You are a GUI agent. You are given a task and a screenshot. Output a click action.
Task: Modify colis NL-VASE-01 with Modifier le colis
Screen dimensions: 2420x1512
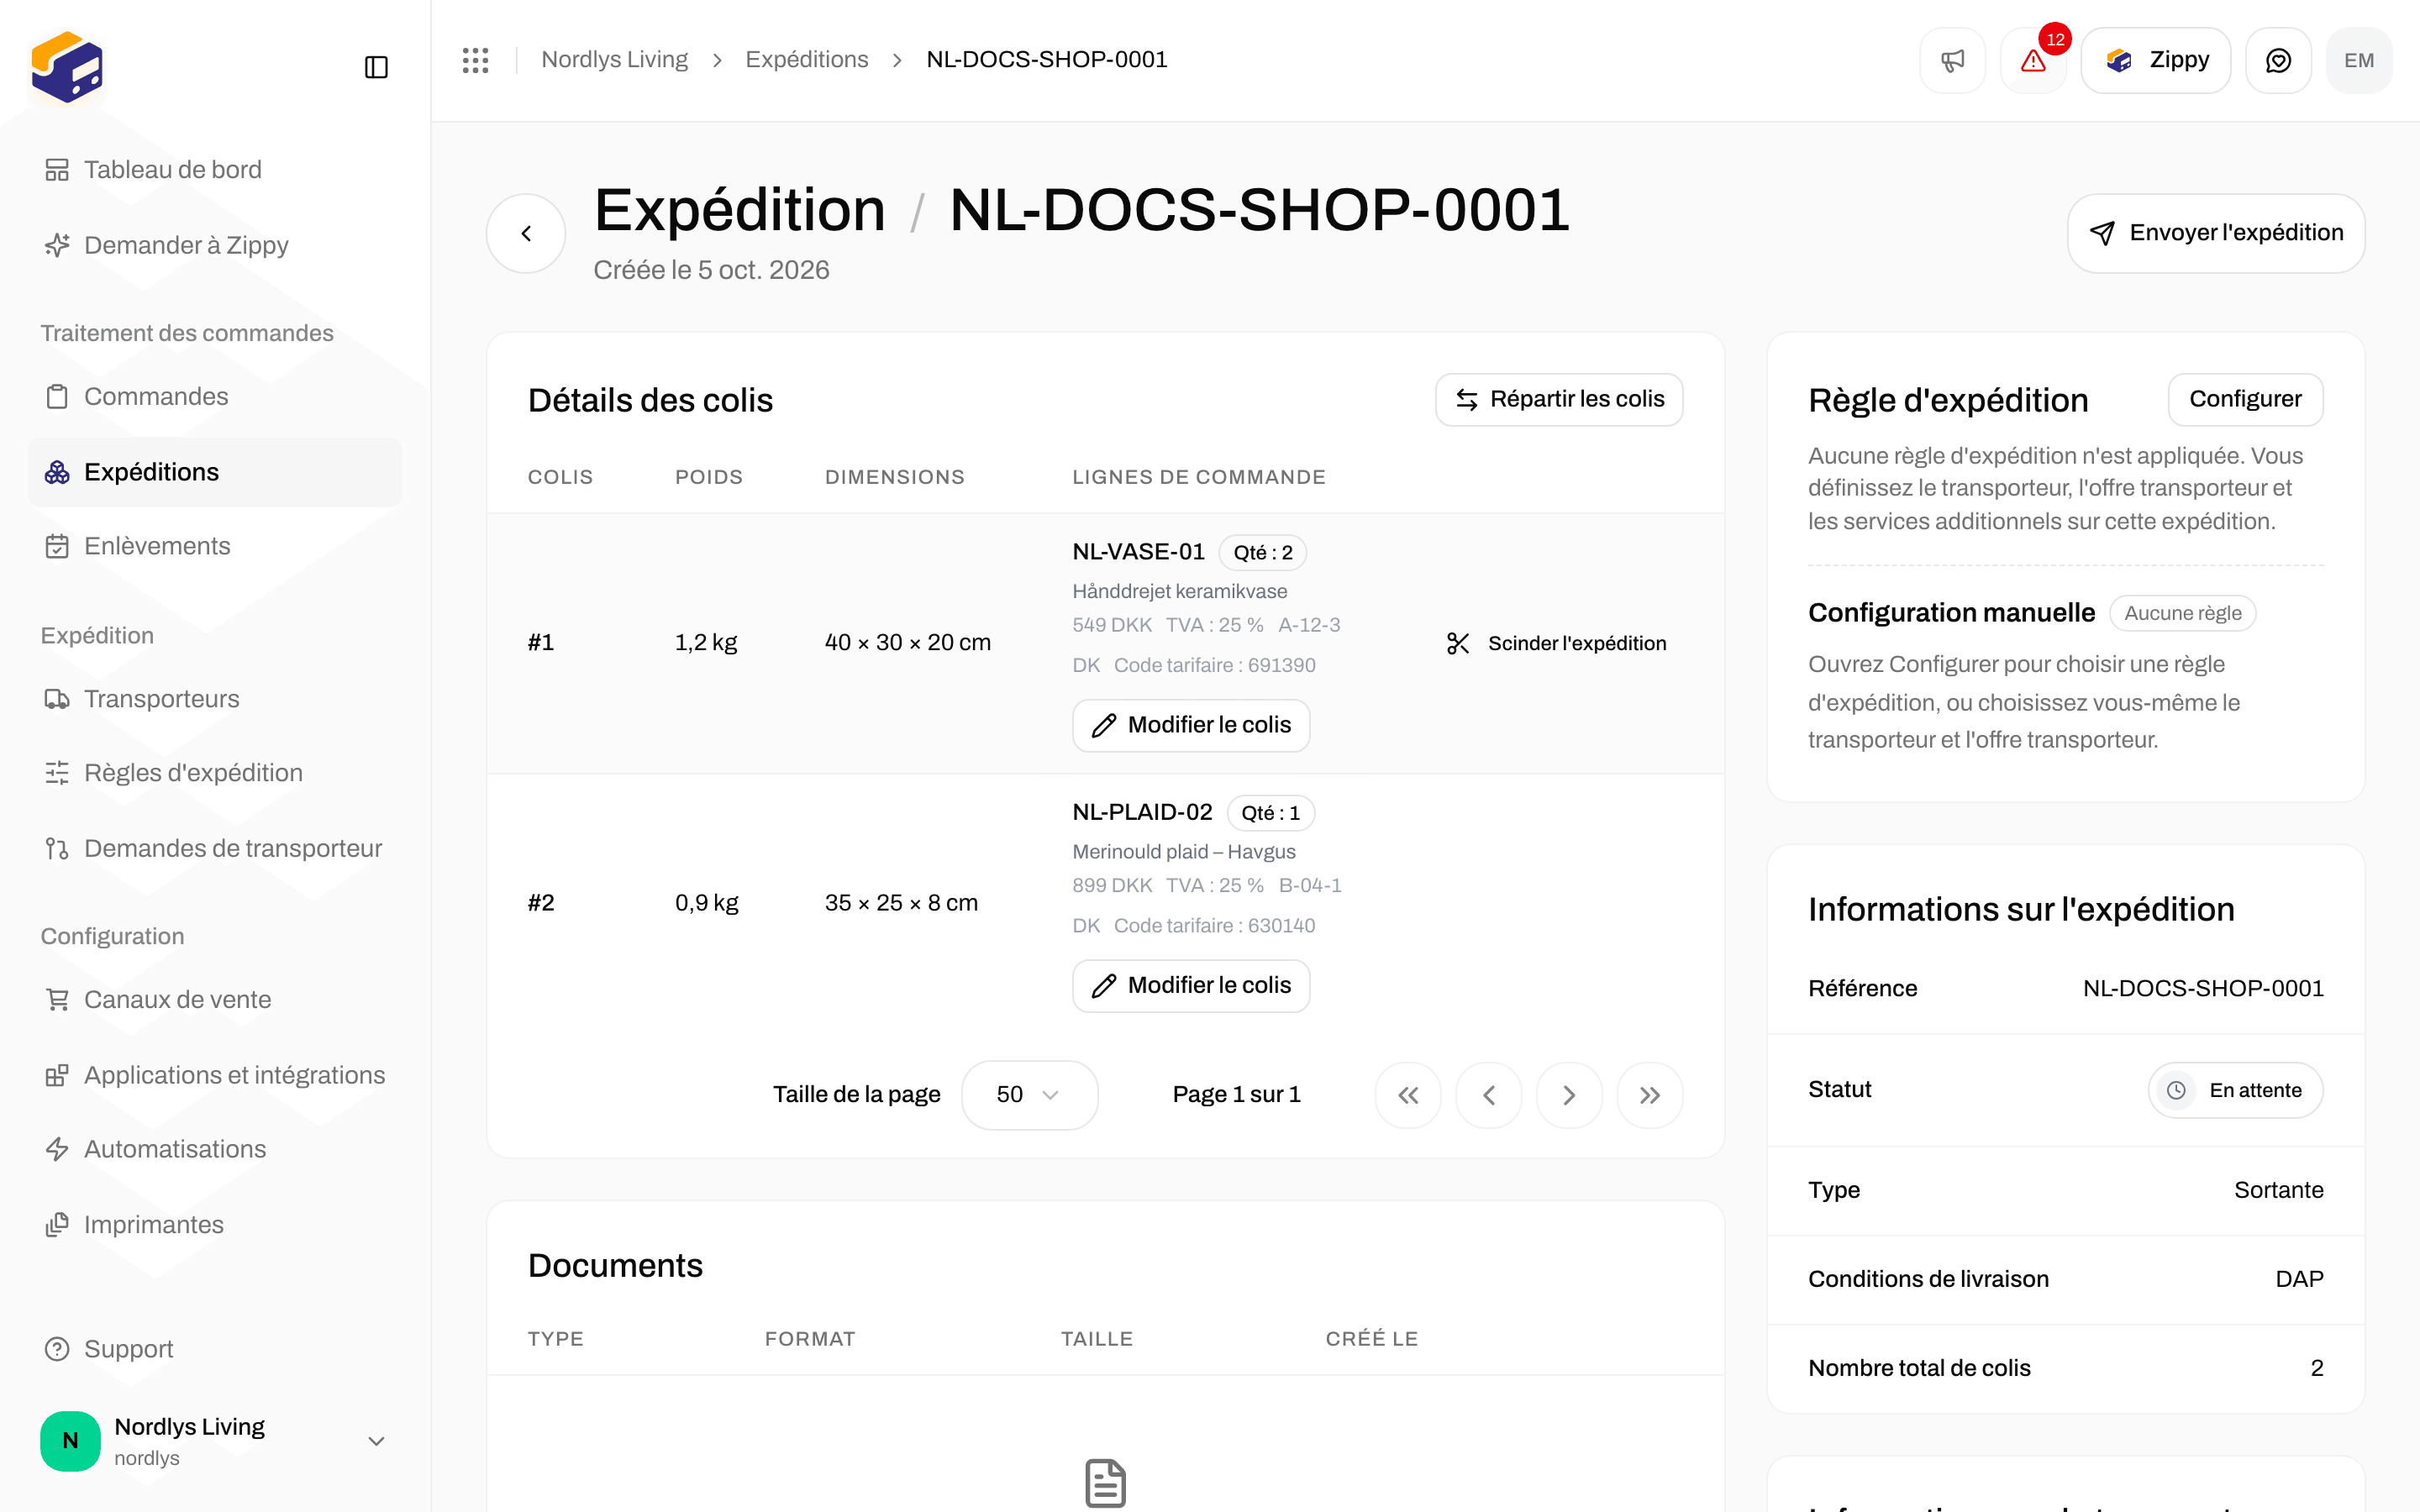pos(1191,725)
